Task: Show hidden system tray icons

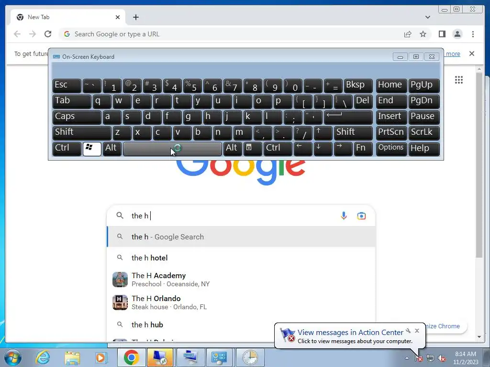Action: click(x=407, y=358)
